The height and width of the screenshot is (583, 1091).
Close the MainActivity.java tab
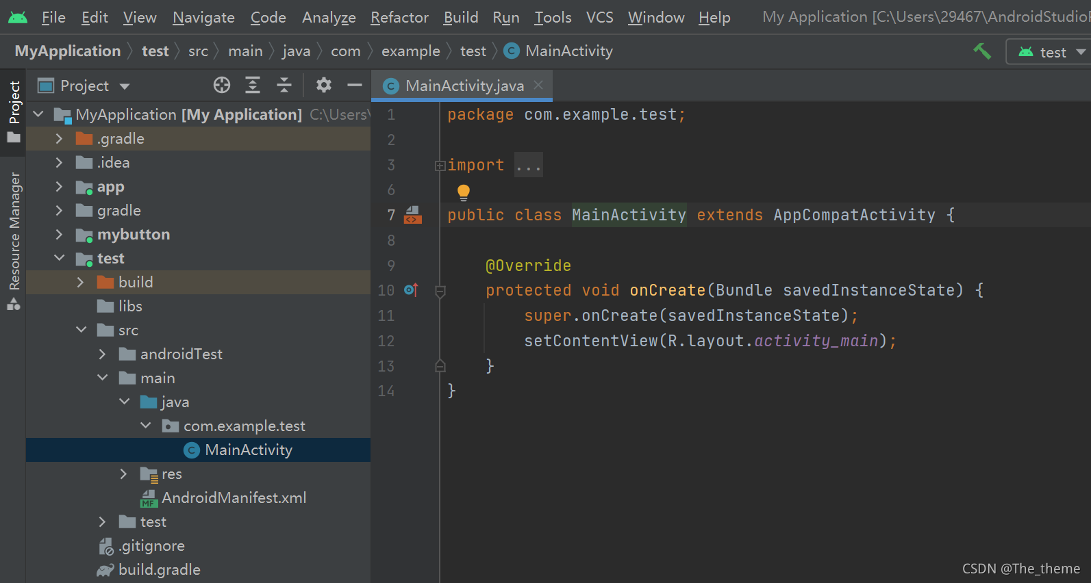(x=538, y=85)
